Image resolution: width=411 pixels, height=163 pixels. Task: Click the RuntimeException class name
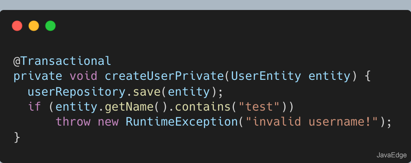181,122
